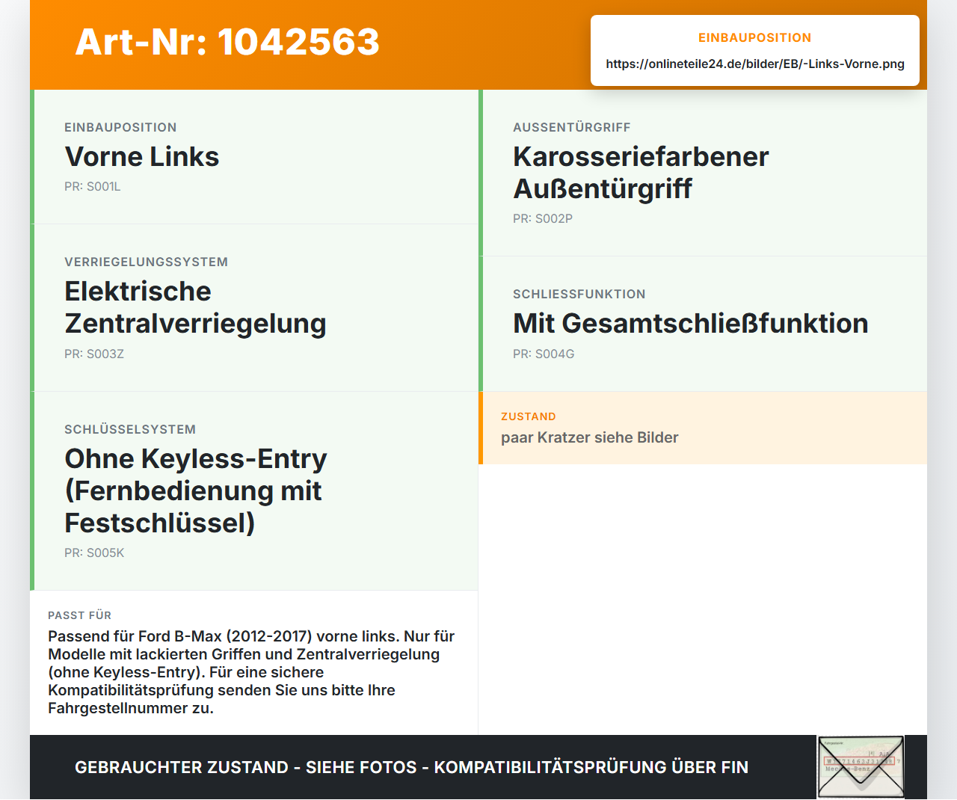This screenshot has height=800, width=957.
Task: Select 'Karosseriefarbener Außentürgriff' text
Action: (x=641, y=173)
